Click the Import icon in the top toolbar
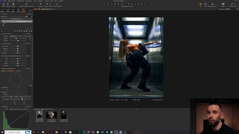This screenshot has width=239, height=134. point(3,4)
